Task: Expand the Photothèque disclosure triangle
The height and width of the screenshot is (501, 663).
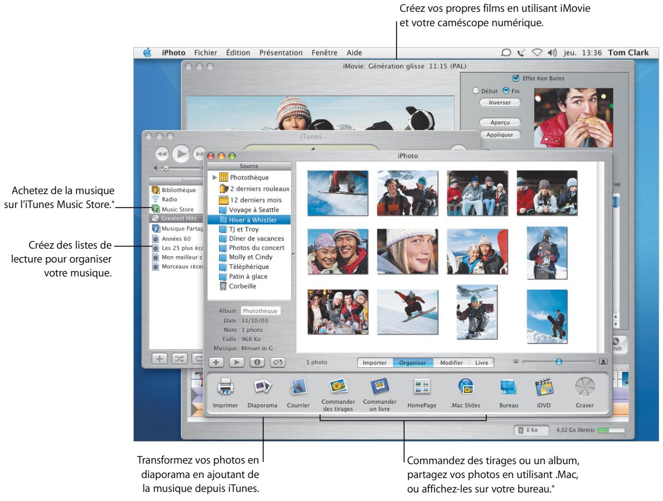Action: (x=215, y=178)
